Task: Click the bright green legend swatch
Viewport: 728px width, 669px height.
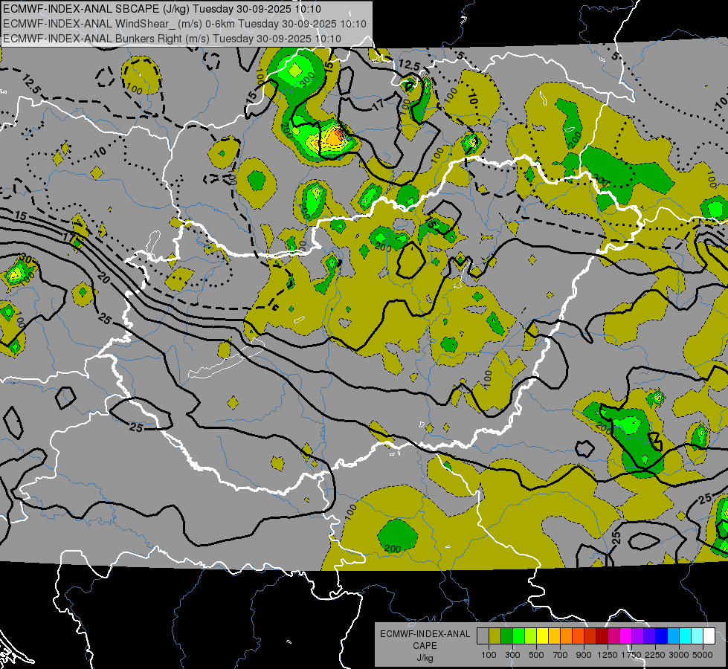Action: click(518, 636)
